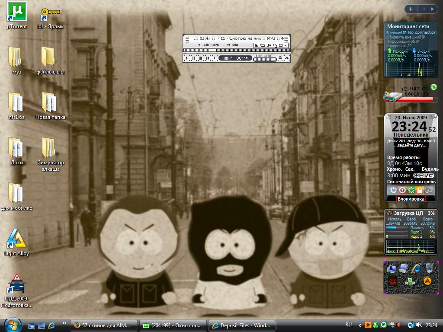Select the Симулятор алкаша folder
The width and height of the screenshot is (443, 332).
click(x=50, y=154)
